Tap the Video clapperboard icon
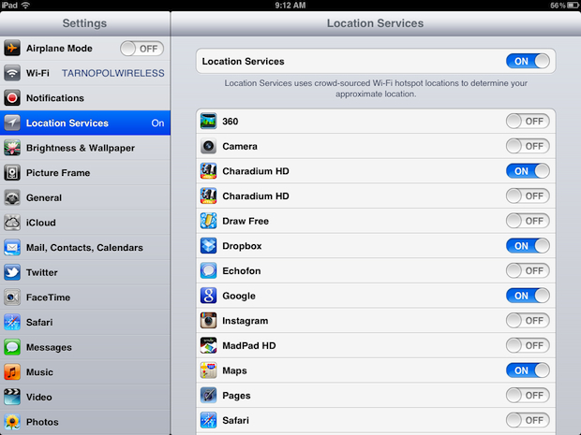 [x=12, y=397]
